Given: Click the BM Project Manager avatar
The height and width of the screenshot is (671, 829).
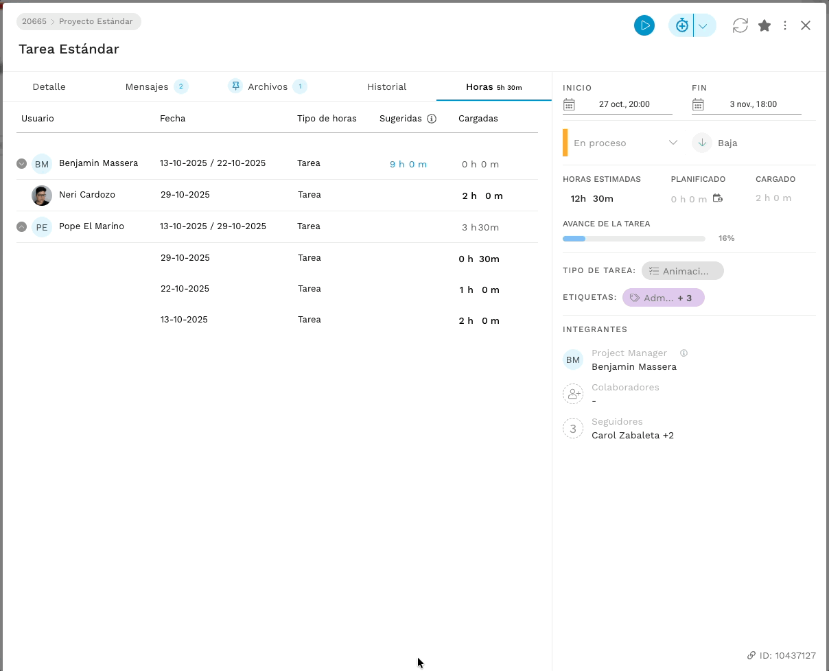Looking at the screenshot, I should tap(573, 360).
